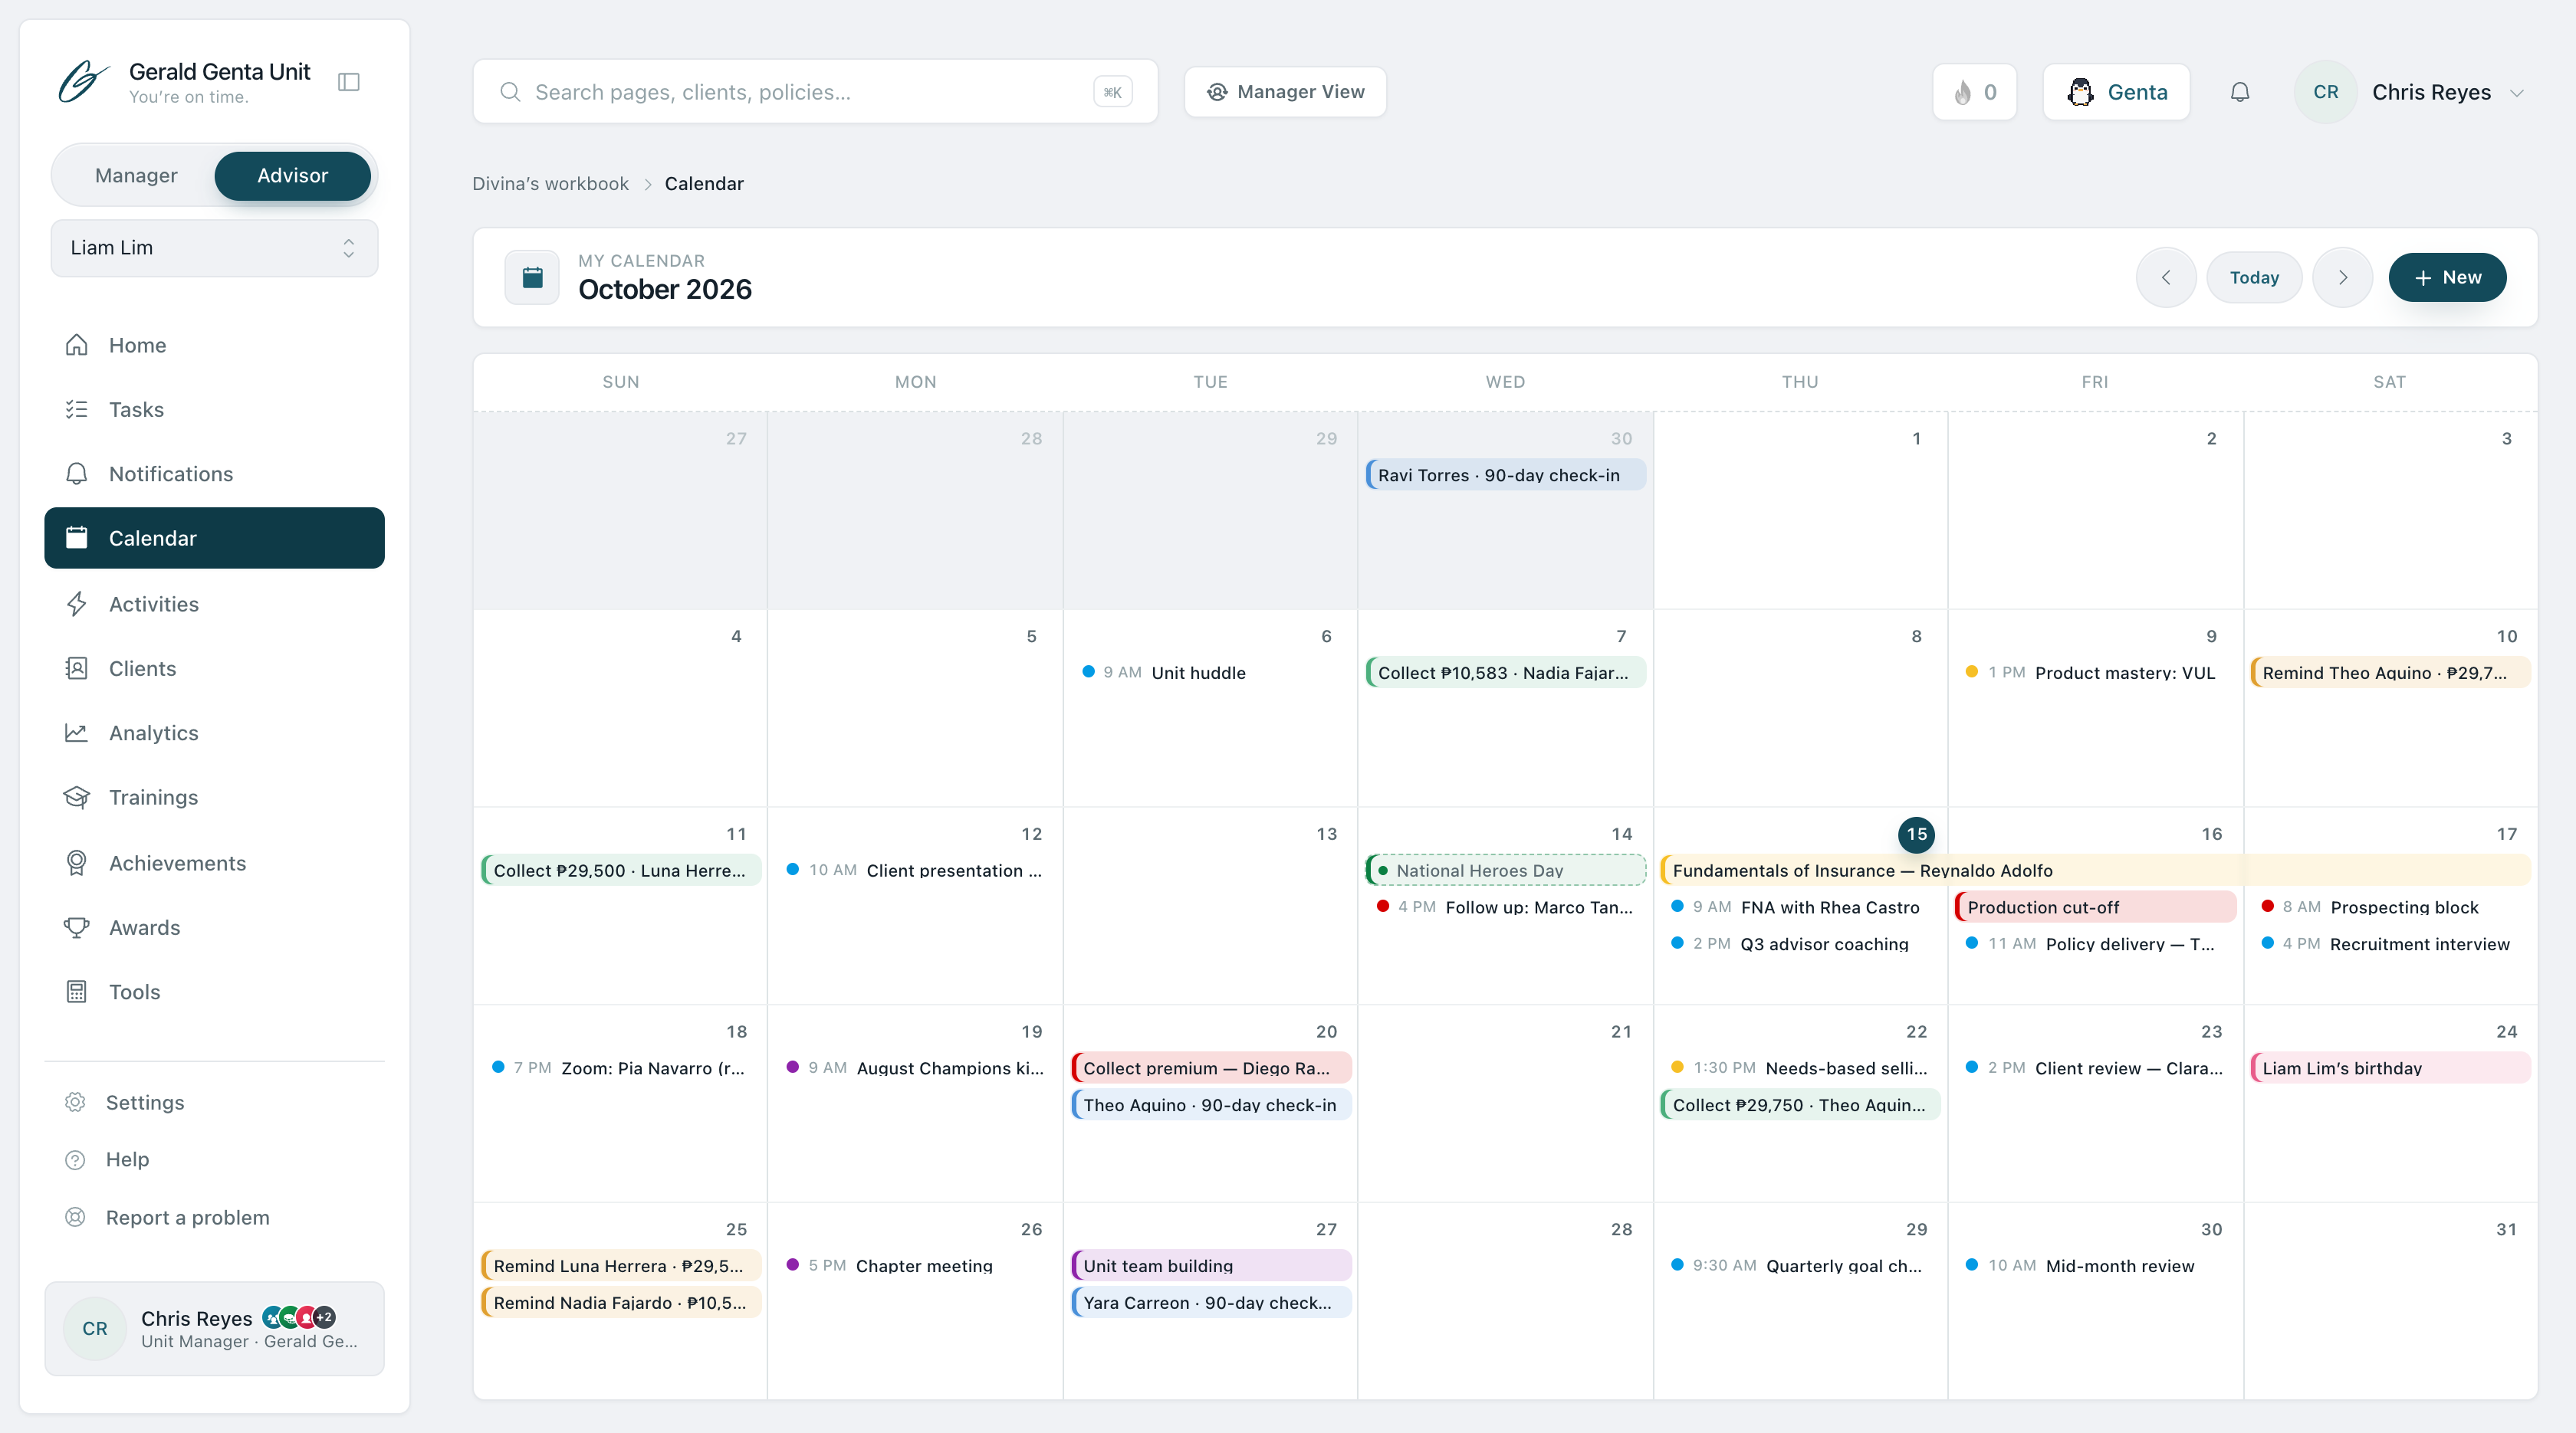
Task: Open Tasks in sidebar
Action: coord(214,410)
